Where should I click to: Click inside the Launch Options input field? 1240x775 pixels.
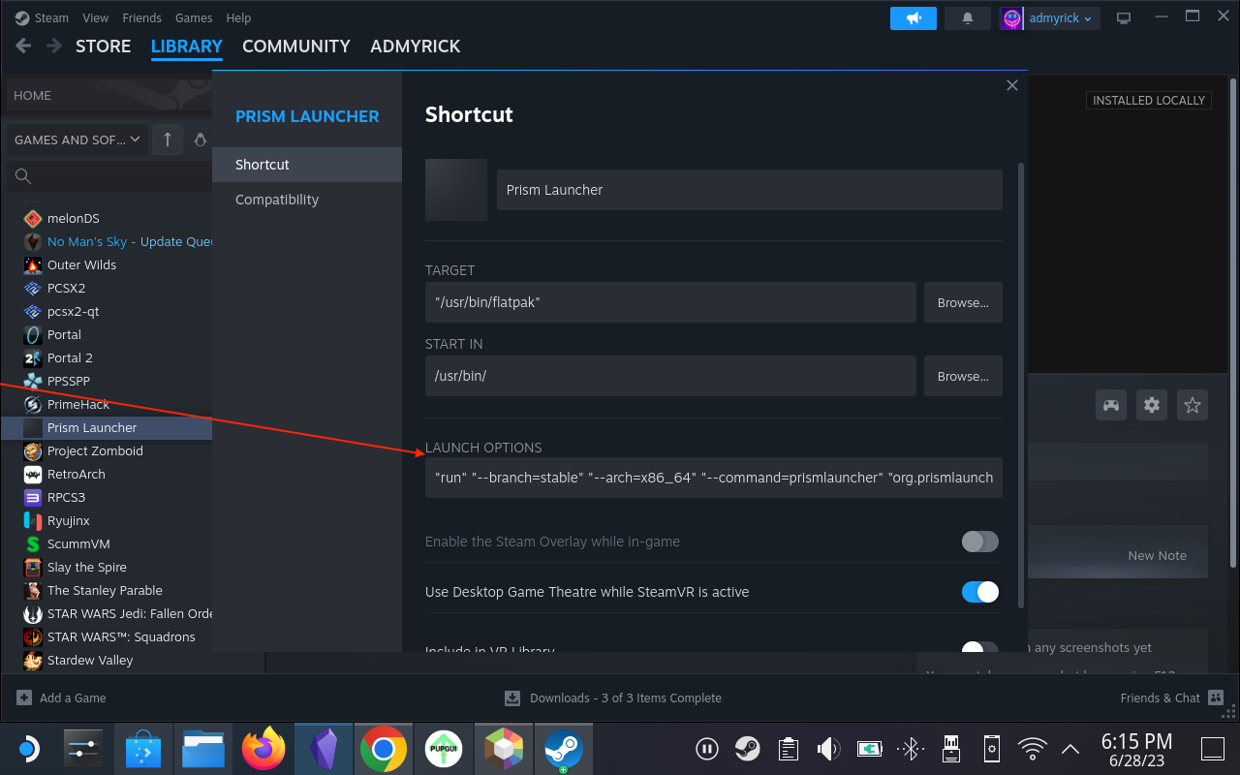[714, 477]
